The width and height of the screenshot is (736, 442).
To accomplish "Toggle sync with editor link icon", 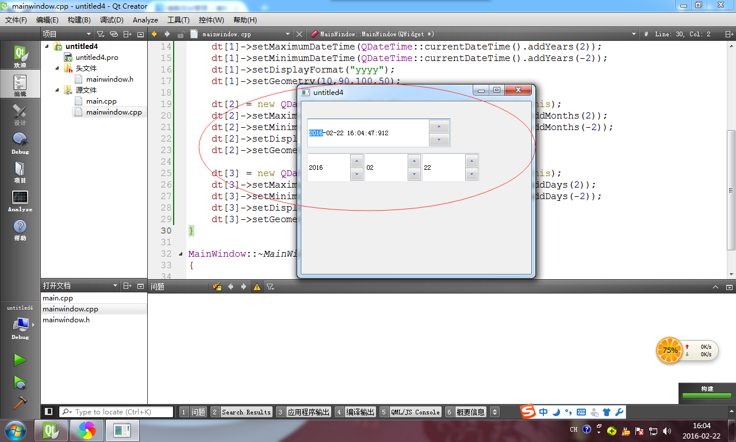I will [114, 35].
